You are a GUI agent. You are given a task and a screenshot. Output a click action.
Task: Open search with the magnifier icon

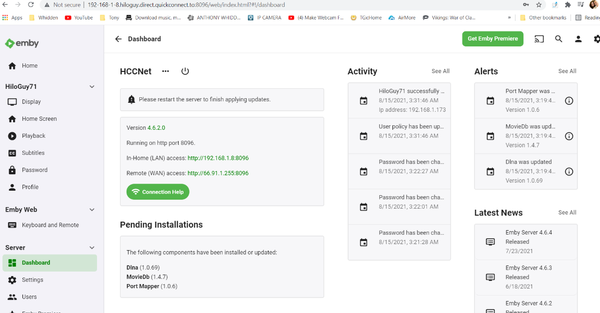[x=559, y=39]
